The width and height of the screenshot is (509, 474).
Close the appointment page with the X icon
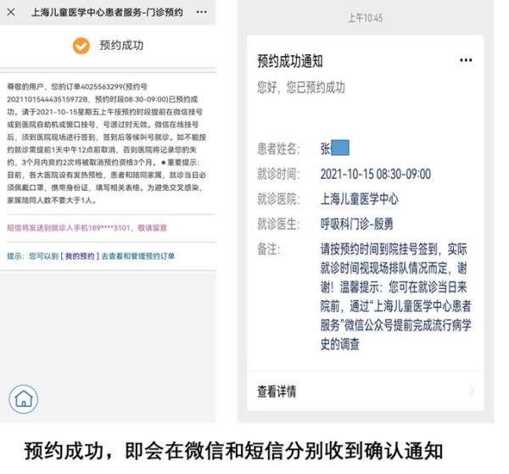pyautogui.click(x=11, y=13)
